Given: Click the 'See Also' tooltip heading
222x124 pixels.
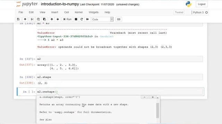Looking at the screenshot, I should (45, 120).
